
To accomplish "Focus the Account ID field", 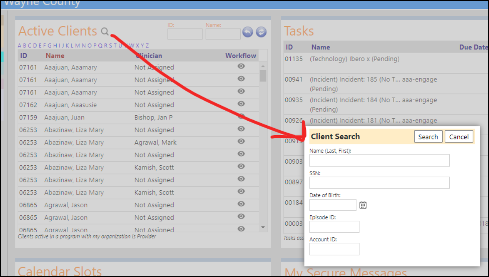I will coord(334,249).
